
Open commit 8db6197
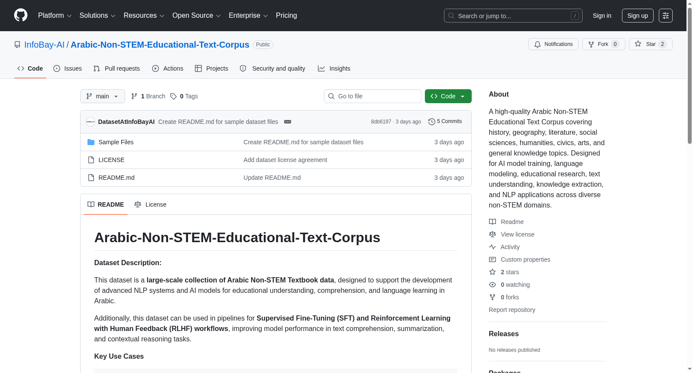pyautogui.click(x=381, y=122)
